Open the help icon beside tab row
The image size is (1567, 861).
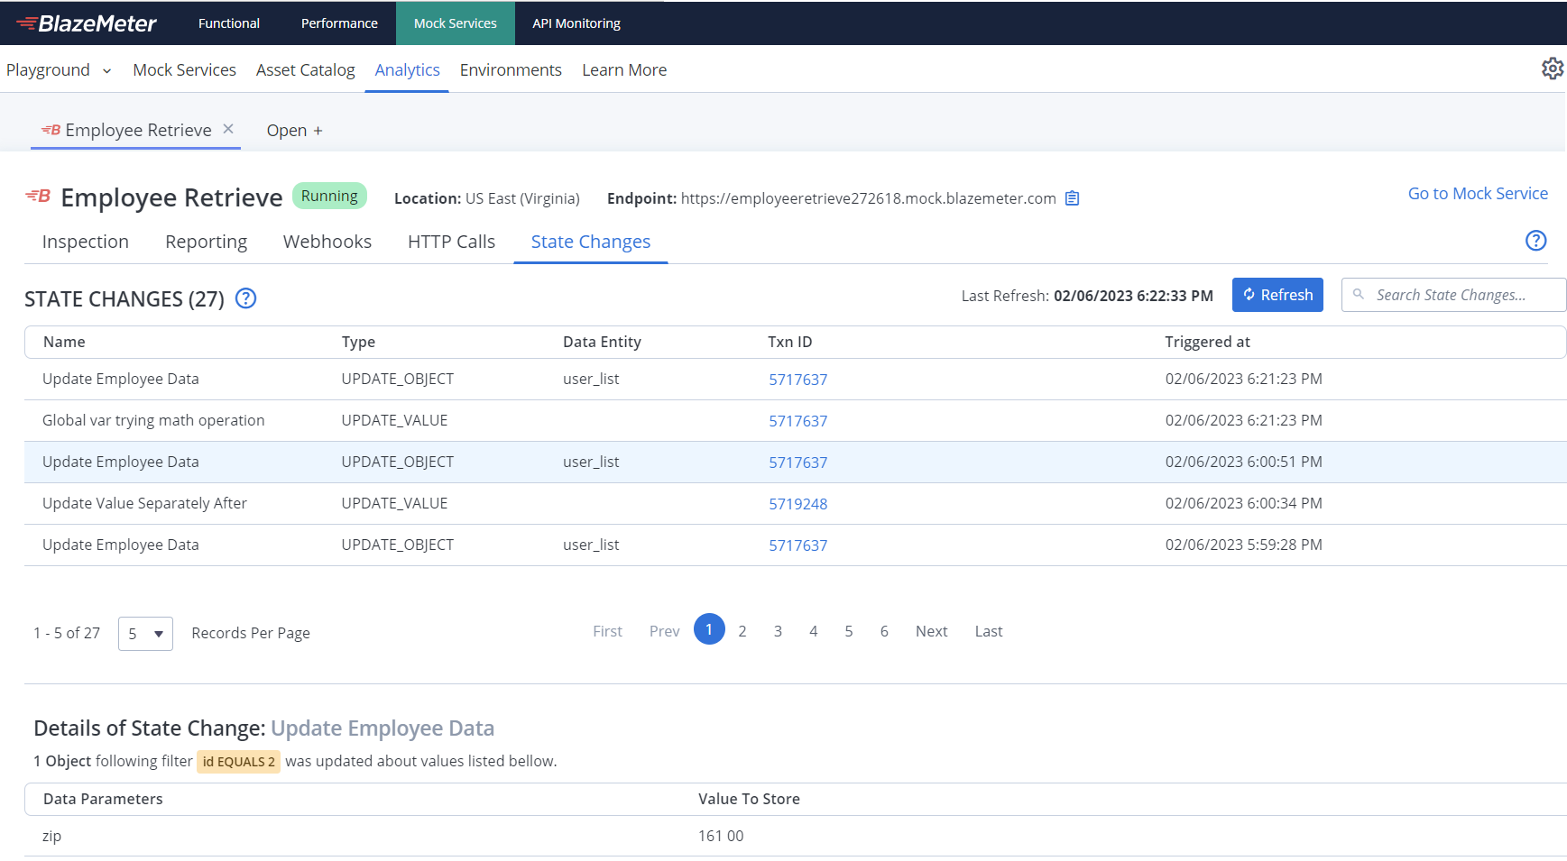point(1535,241)
